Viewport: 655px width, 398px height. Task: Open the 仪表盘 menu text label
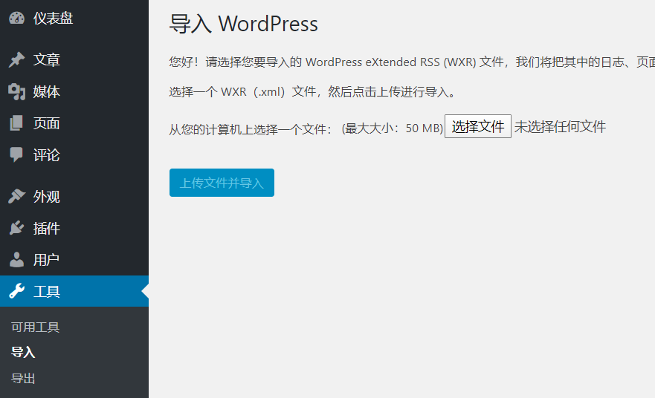pos(53,19)
